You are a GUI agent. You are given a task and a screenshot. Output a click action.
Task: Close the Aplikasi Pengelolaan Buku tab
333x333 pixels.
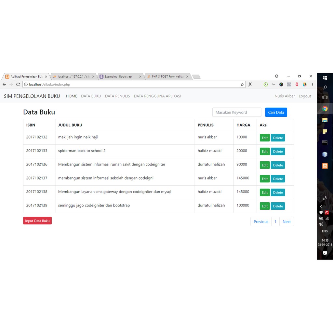point(46,77)
